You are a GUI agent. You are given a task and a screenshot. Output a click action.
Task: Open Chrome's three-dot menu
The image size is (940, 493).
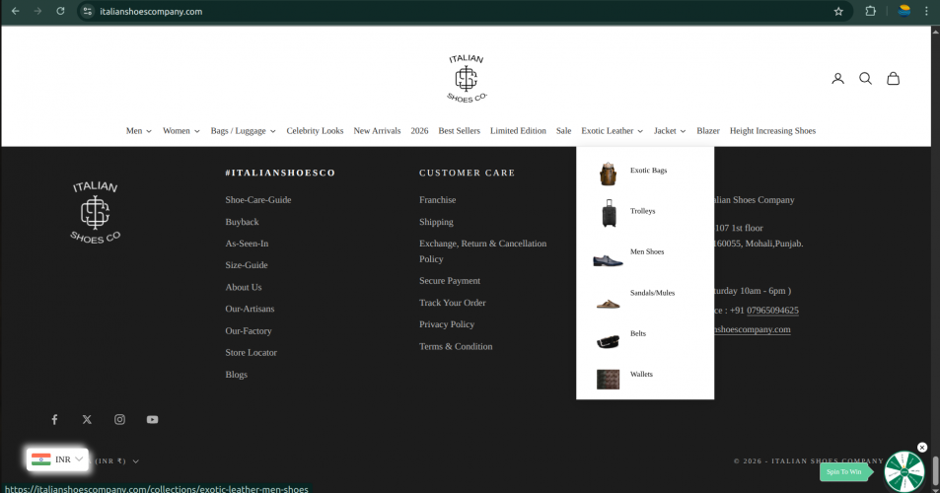point(927,12)
